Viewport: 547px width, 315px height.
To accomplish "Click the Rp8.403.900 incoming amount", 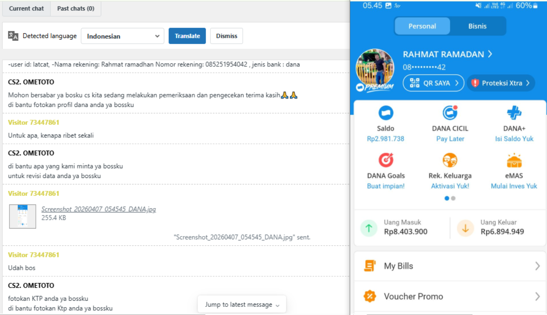I will pos(405,232).
